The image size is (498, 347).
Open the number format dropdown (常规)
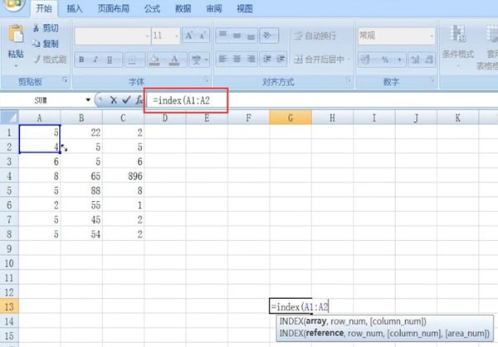[x=431, y=36]
